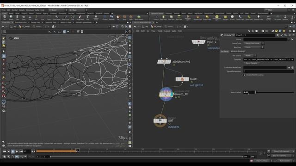Screen dimensions: 296x166
Task: Select the Area Light shelf tool
Action: (x=179, y=18)
